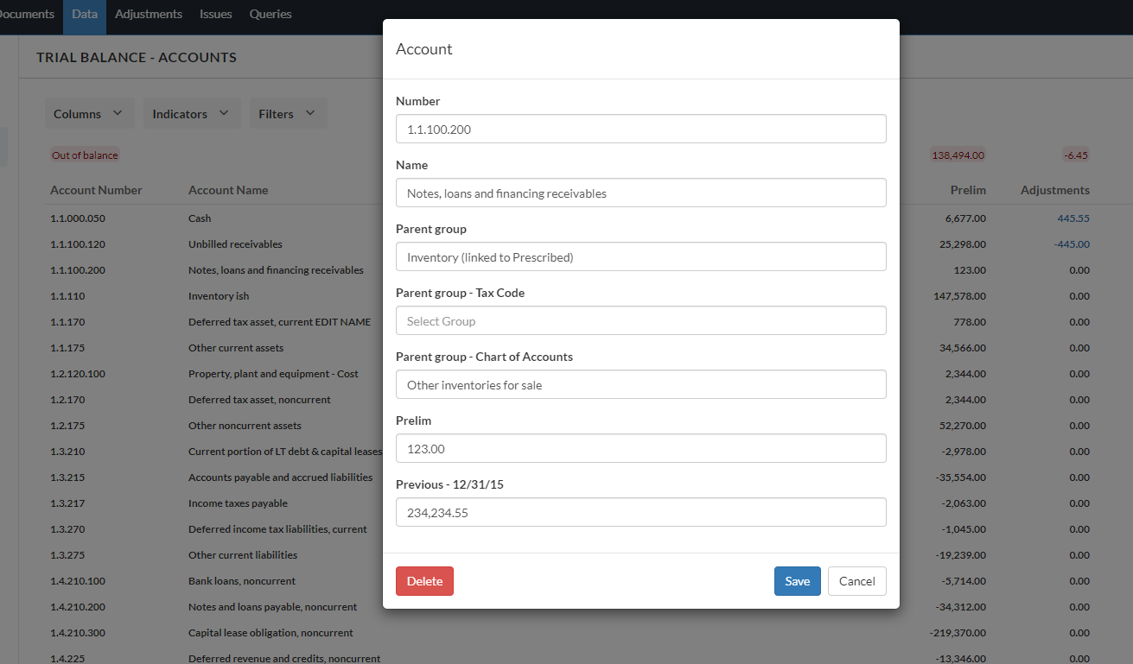
Task: Select Capital lease obligation, noncurrent
Action: coord(271,633)
